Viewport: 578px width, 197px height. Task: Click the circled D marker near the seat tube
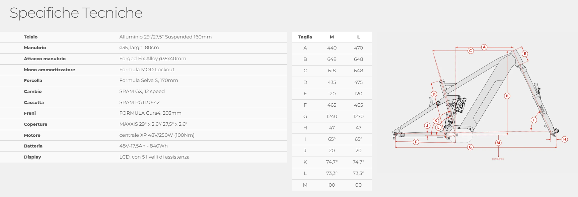coord(434,94)
